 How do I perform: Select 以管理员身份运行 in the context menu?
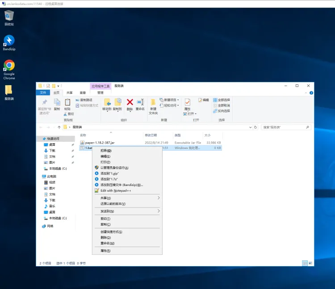point(114,168)
